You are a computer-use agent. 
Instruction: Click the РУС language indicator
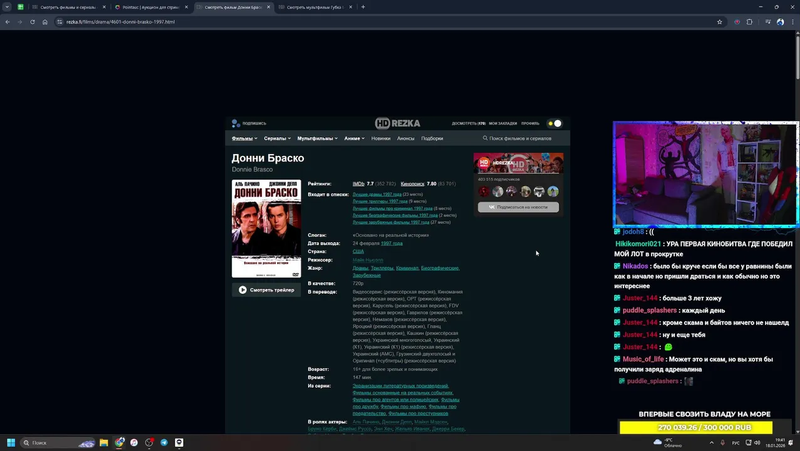pyautogui.click(x=735, y=442)
